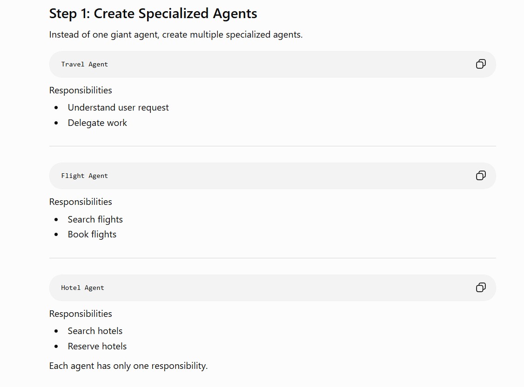Click Responsibilities label under Flight Agent
The width and height of the screenshot is (524, 387).
(81, 202)
